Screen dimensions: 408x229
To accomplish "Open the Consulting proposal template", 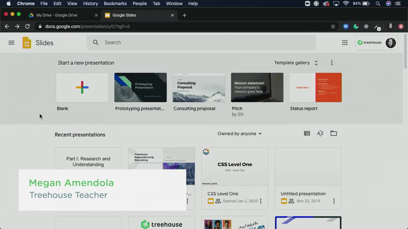I will (x=199, y=87).
